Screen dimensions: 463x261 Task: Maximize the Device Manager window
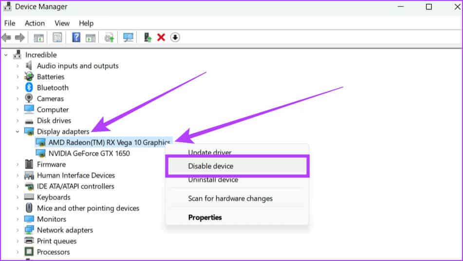tap(429, 6)
